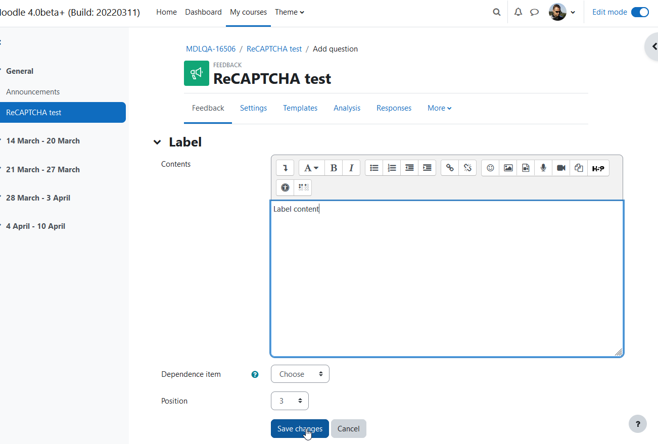Switch to the Responses tab
Screen dimensions: 658x444
click(x=394, y=108)
